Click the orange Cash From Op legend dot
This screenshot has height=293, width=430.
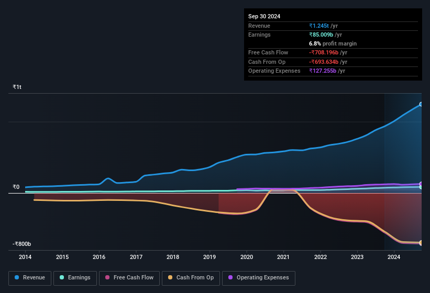(170, 278)
